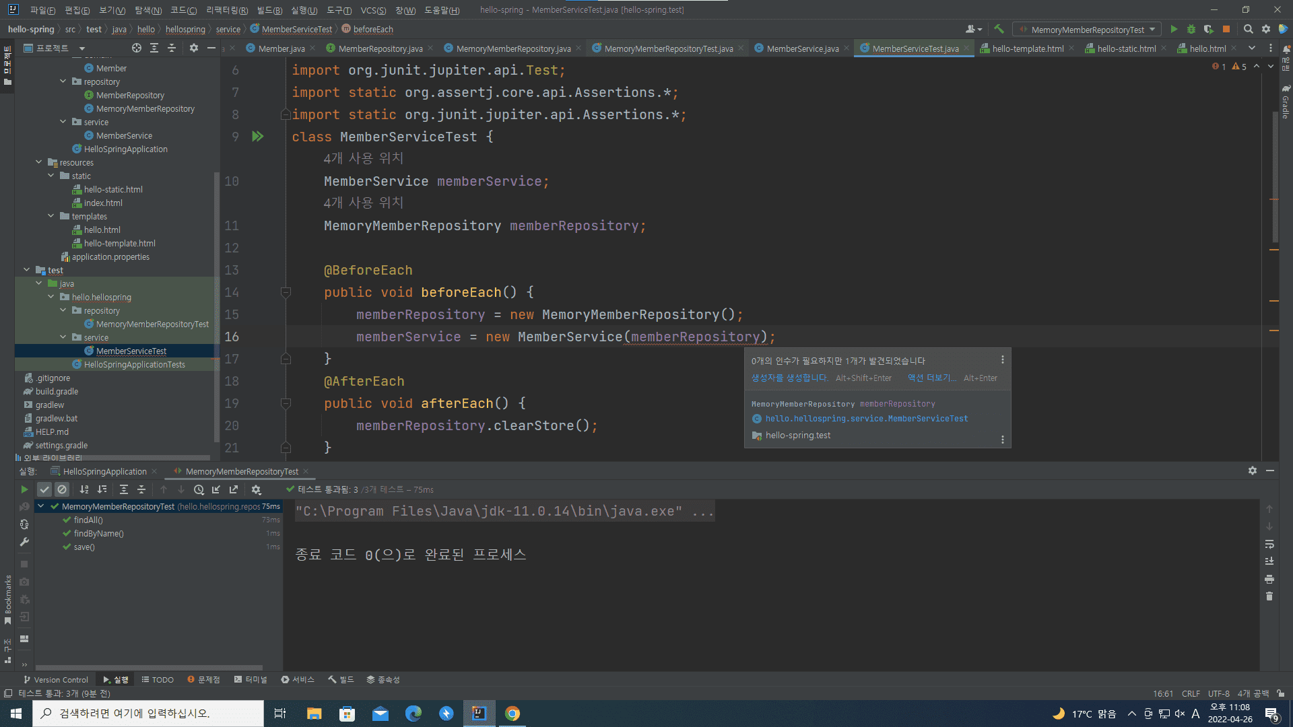The image size is (1293, 727).
Task: Open the Terminal (터미널) tool window button
Action: coord(251,679)
